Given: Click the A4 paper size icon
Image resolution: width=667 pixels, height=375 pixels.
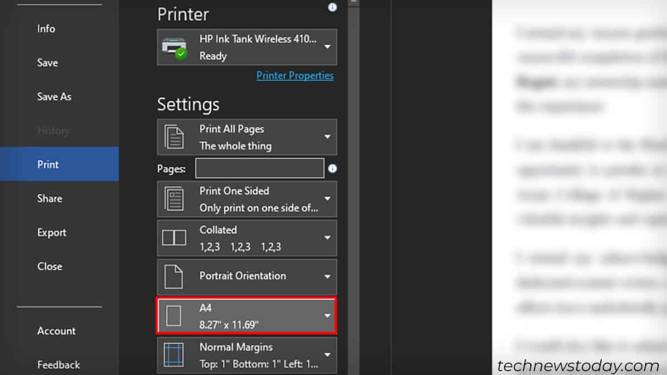Looking at the screenshot, I should pyautogui.click(x=175, y=315).
